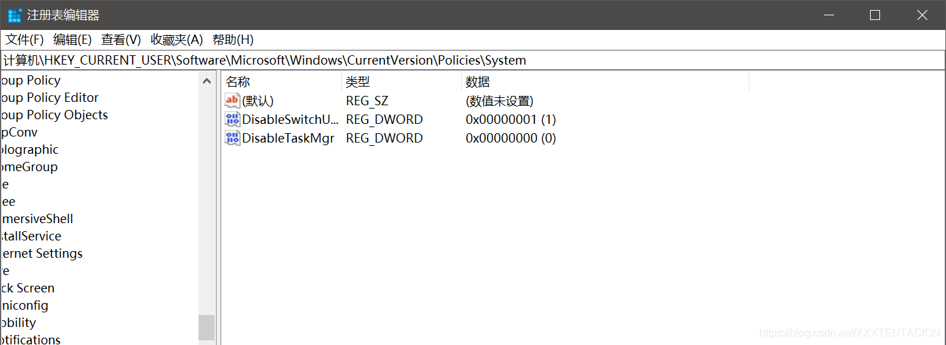Select the Holographic tree key
This screenshot has height=345, width=946.
click(x=29, y=150)
